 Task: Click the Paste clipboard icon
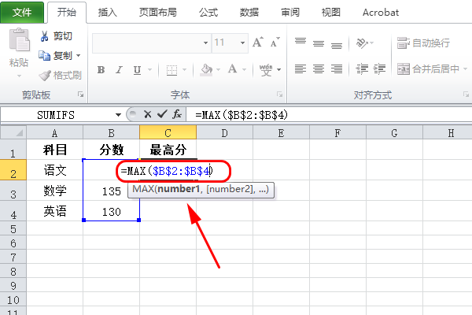coord(19,39)
